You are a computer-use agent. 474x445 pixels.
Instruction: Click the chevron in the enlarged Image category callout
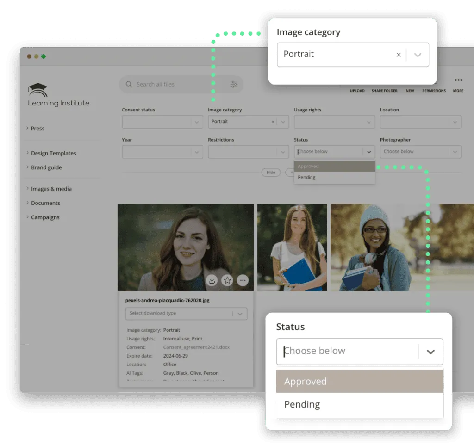coord(418,55)
